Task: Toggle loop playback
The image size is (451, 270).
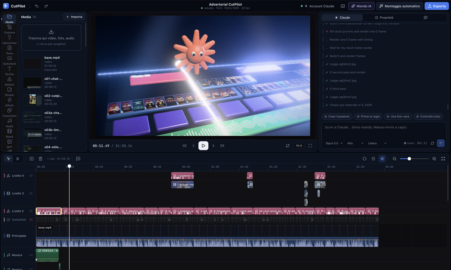Action: click(x=288, y=146)
